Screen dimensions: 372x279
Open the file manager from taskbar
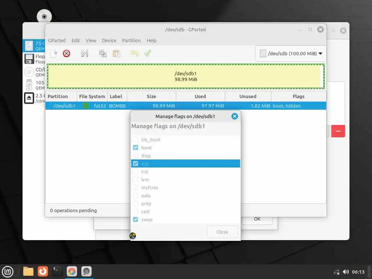tap(28, 271)
